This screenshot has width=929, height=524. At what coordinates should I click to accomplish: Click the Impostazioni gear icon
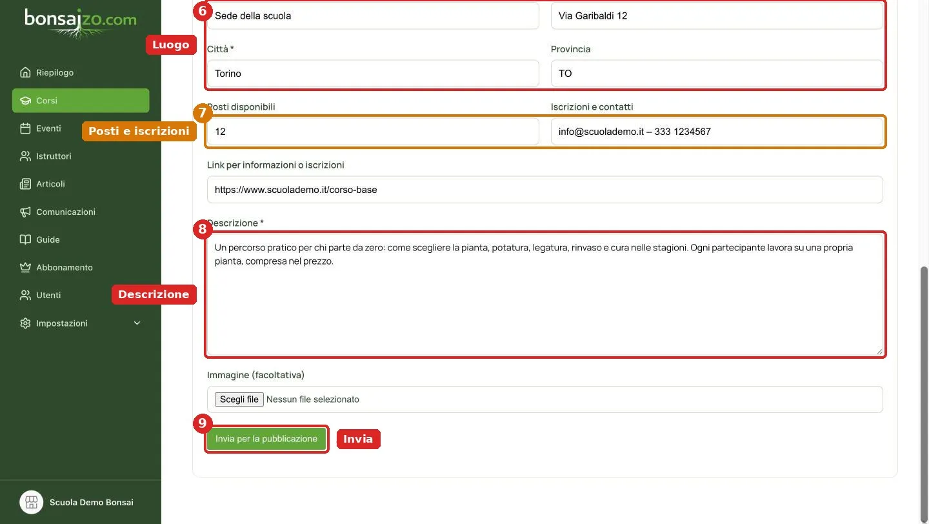[x=25, y=323]
